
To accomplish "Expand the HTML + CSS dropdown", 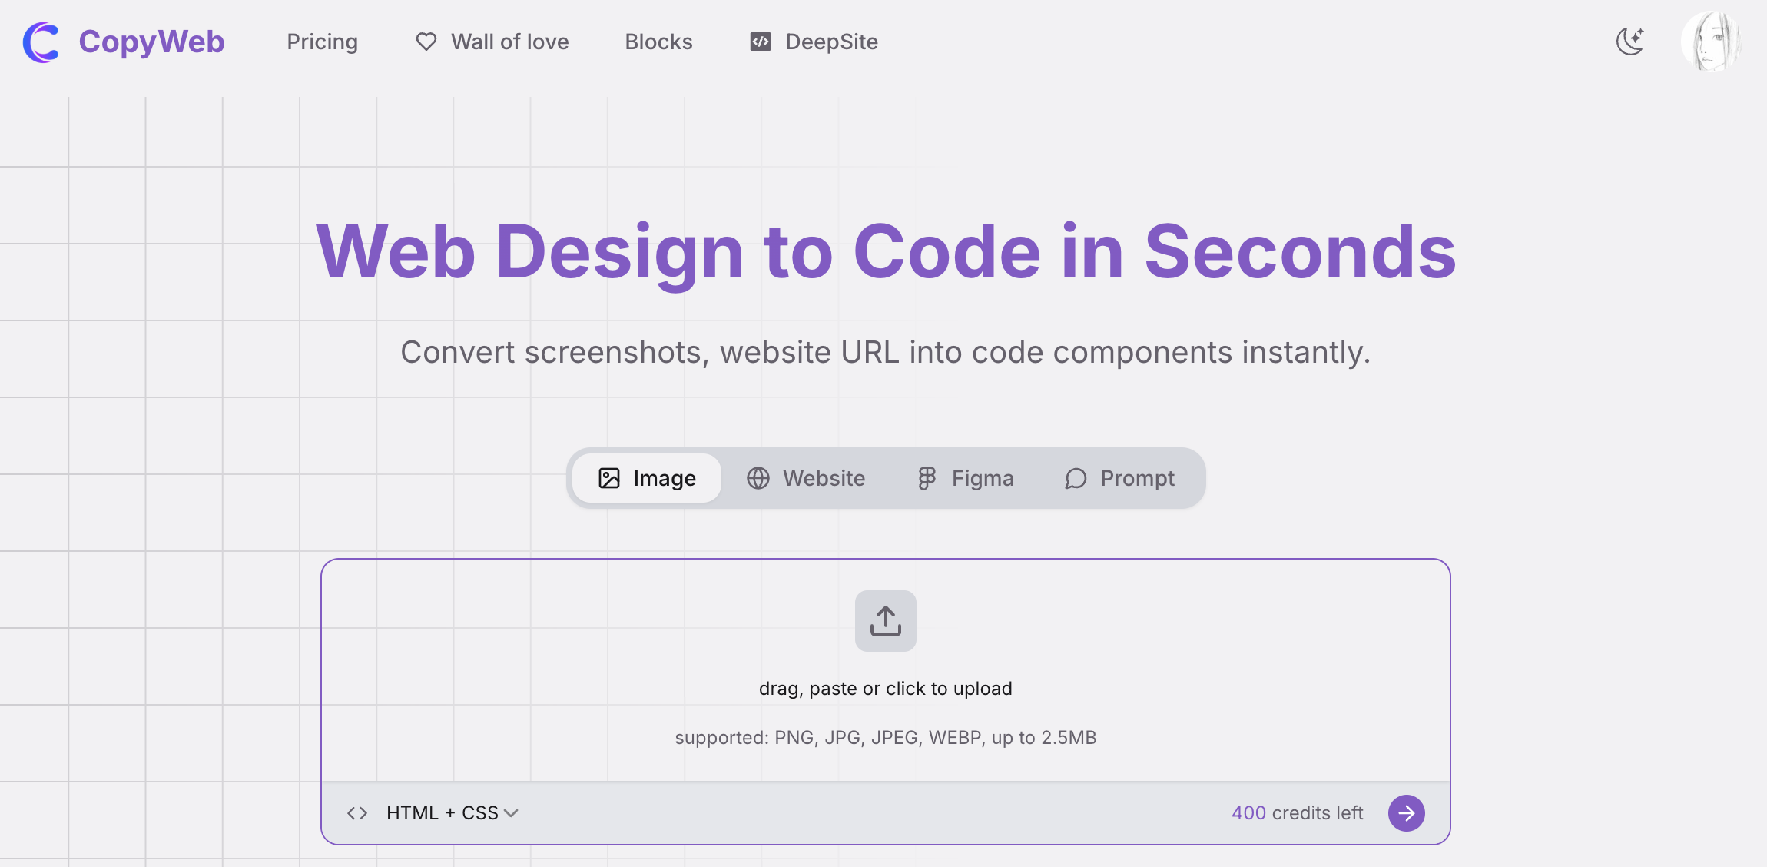I will click(x=443, y=813).
